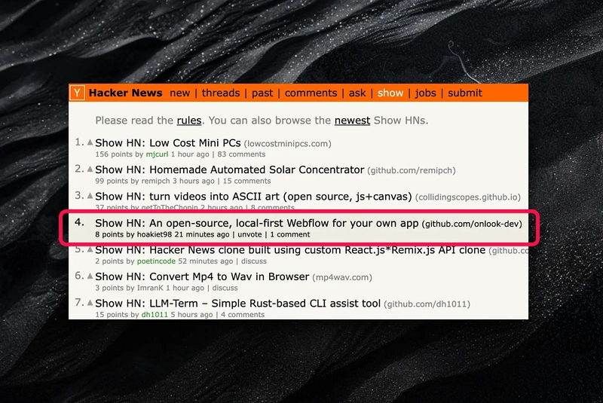Switch to the ask section

(357, 93)
